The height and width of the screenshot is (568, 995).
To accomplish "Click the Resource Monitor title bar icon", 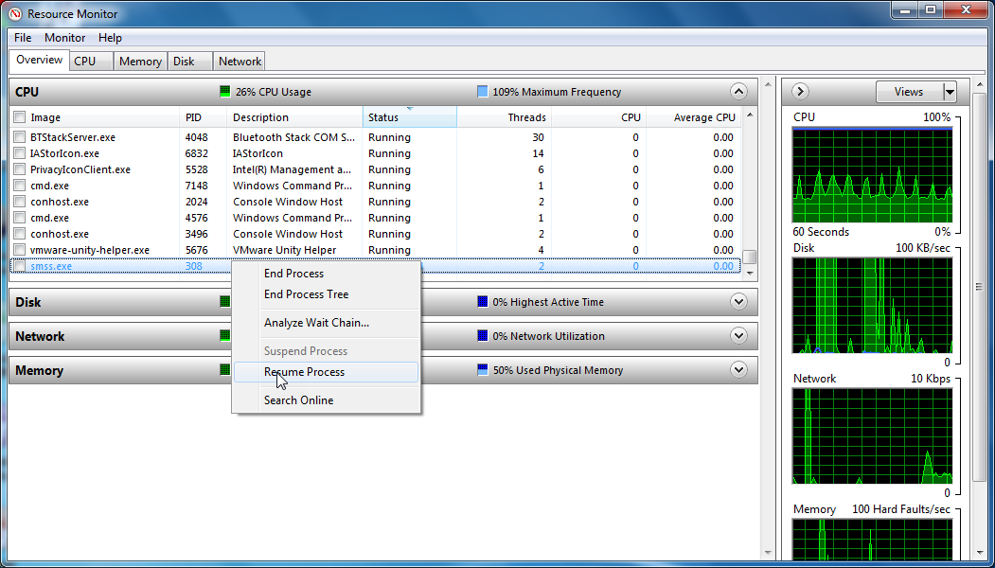I will (x=15, y=13).
